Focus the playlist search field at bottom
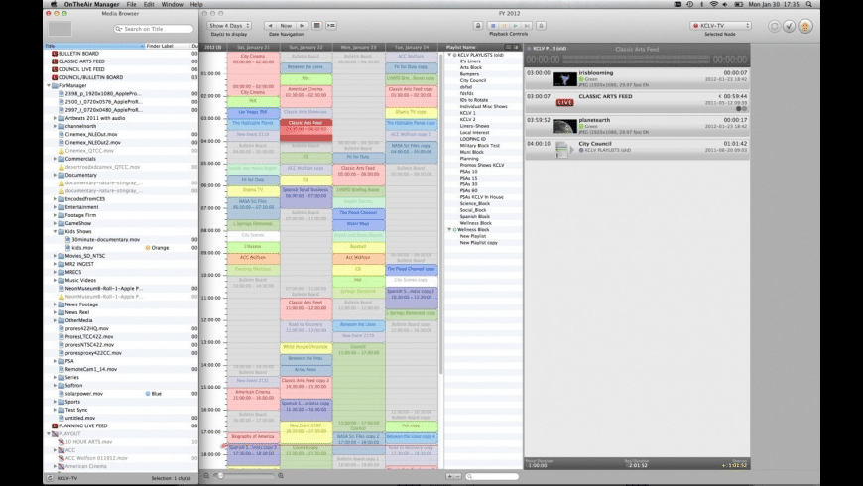Screen dimensions: 863x486 [x=492, y=477]
